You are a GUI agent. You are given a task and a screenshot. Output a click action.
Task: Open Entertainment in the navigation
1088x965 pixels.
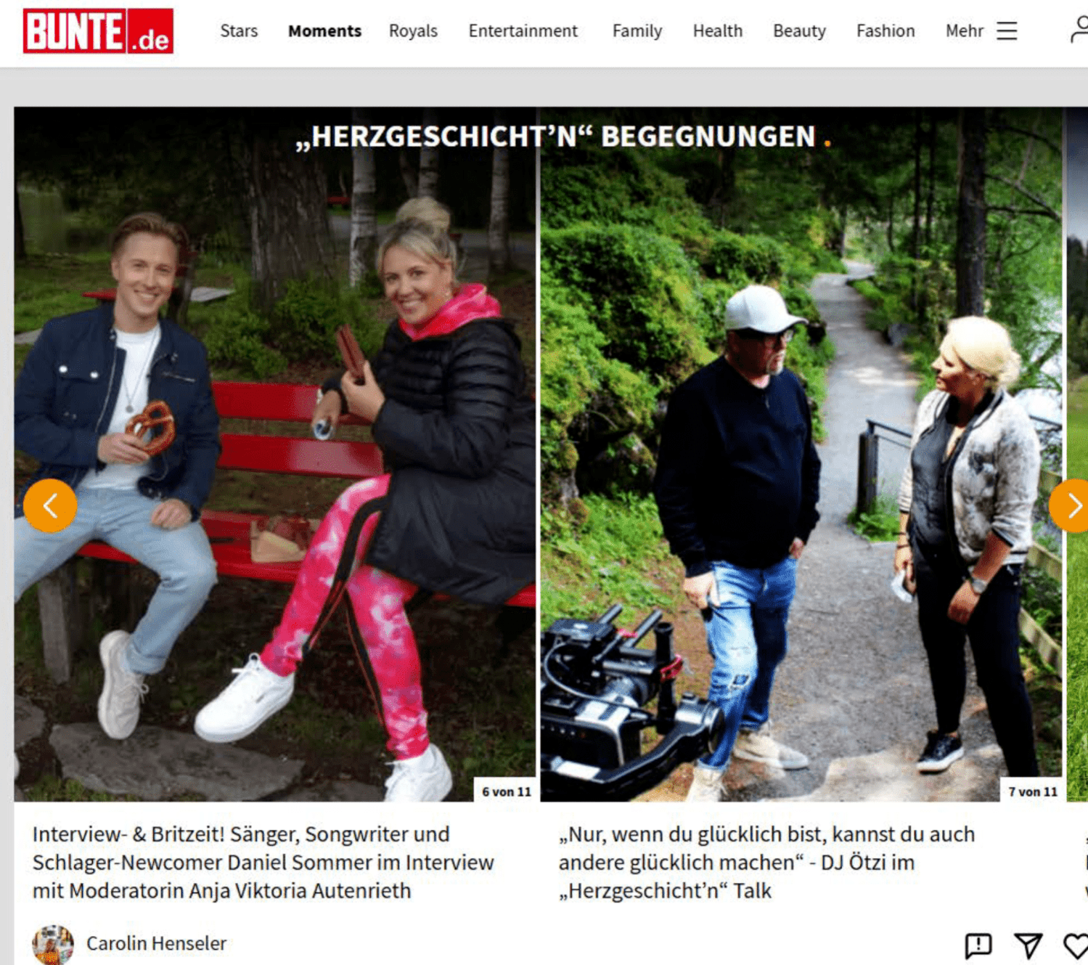click(523, 31)
